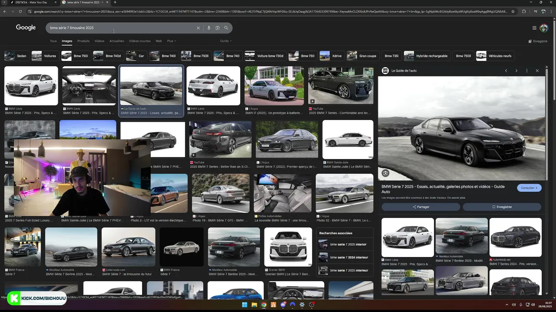Switch to the Actualités tab

[117, 41]
